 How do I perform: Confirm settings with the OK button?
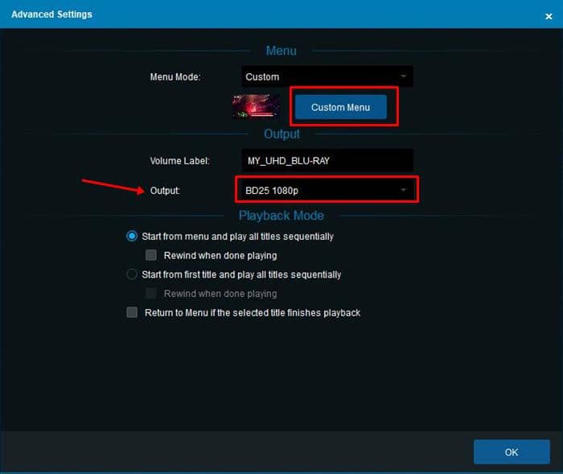512,451
